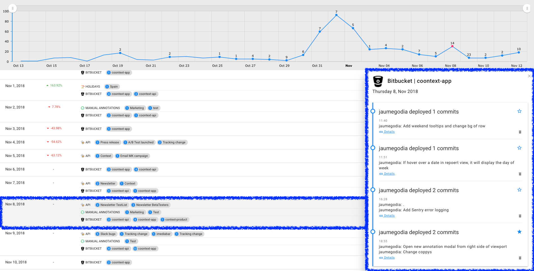Screen dimensions: 534x271
Task: Star the 11:40 weekend tooltips commit
Action: (x=519, y=111)
